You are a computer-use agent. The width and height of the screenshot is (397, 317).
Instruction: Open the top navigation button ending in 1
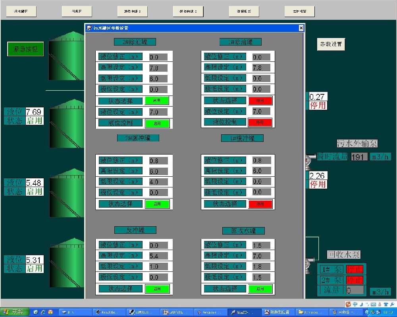pyautogui.click(x=132, y=11)
